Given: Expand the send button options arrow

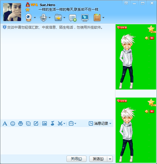Looking at the screenshot, I should (110, 159).
